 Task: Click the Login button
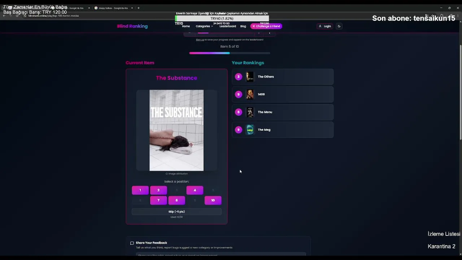325,26
